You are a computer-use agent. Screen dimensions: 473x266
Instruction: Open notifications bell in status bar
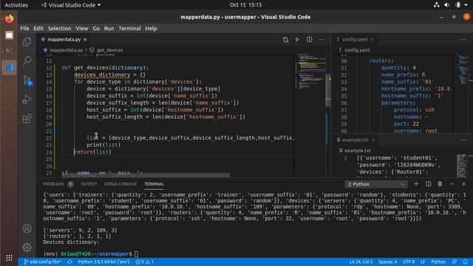coord(466,262)
